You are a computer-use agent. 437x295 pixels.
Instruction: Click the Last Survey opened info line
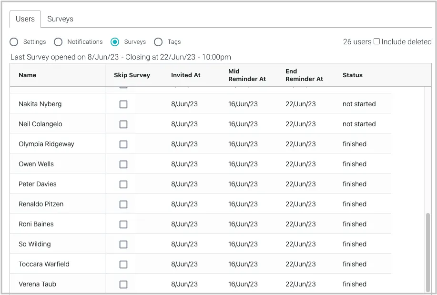121,57
